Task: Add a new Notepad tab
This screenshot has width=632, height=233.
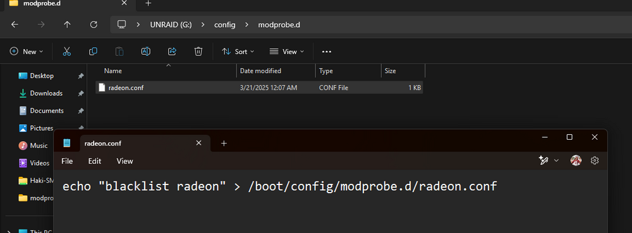Action: click(224, 144)
